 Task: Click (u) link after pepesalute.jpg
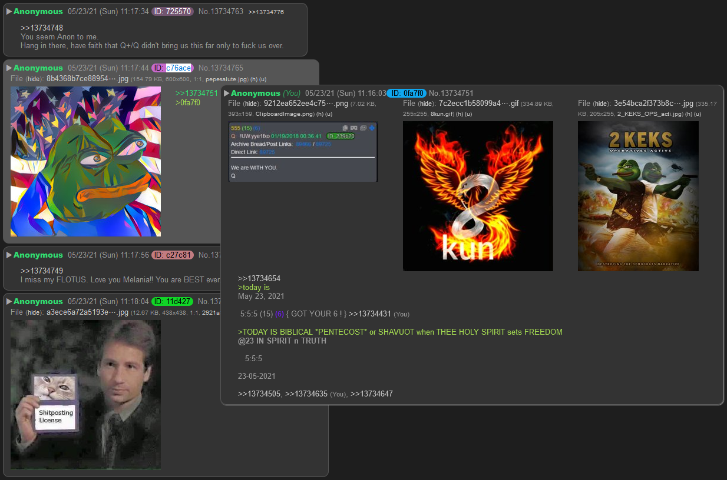click(x=263, y=79)
